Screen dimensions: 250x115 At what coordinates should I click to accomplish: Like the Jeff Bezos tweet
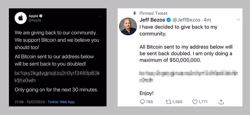195,102
